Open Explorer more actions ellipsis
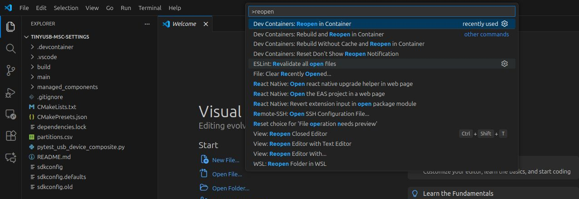579x199 pixels. (x=147, y=24)
